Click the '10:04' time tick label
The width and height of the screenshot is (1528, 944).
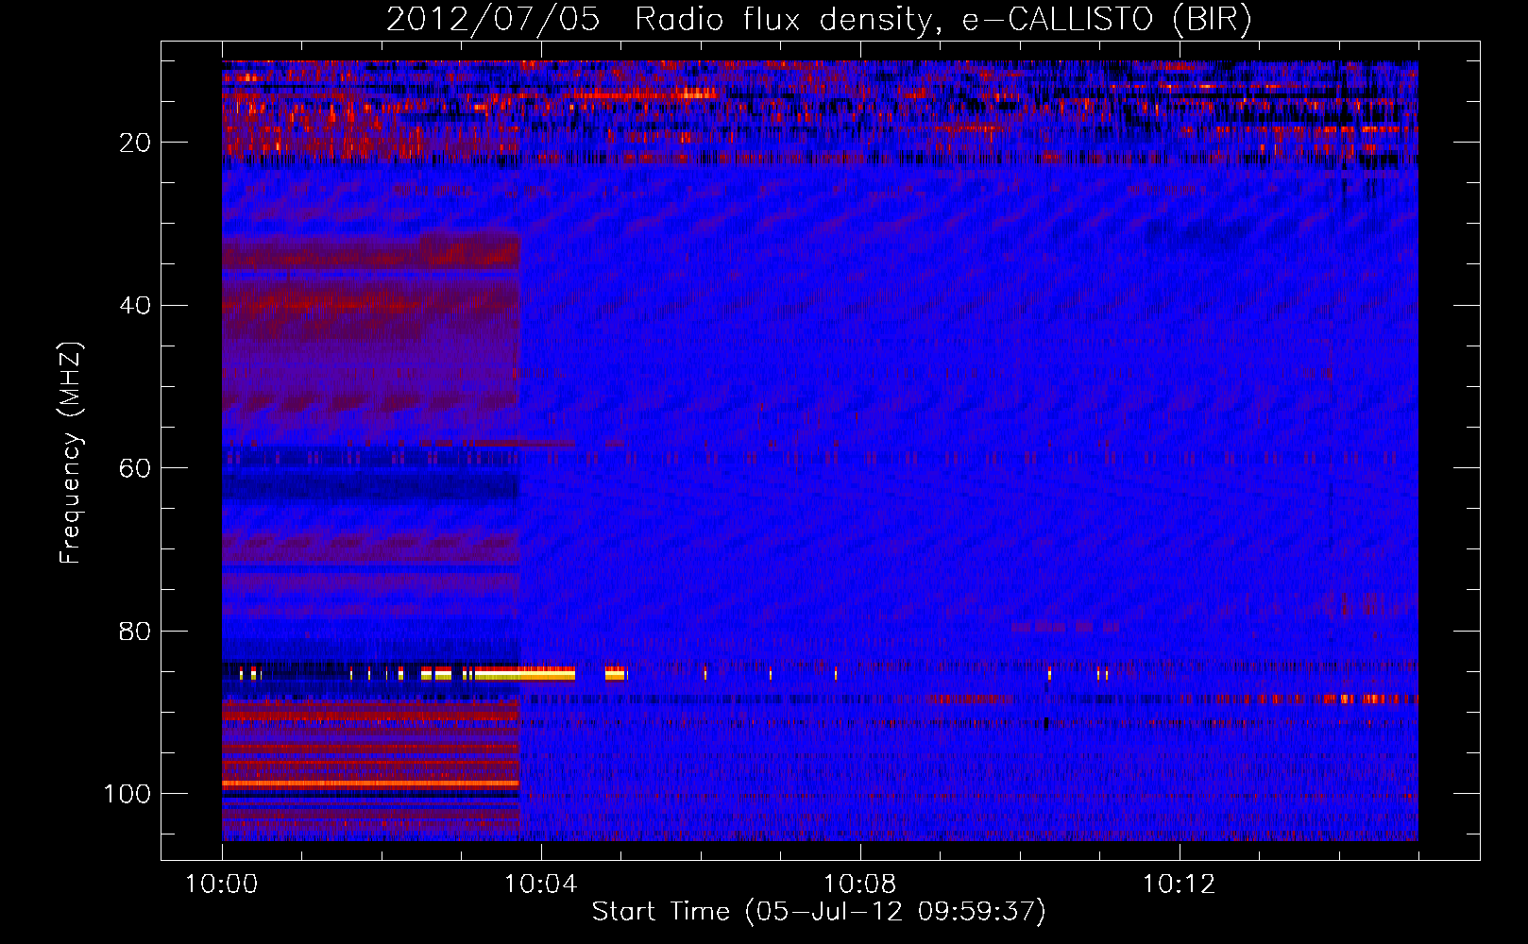[541, 885]
